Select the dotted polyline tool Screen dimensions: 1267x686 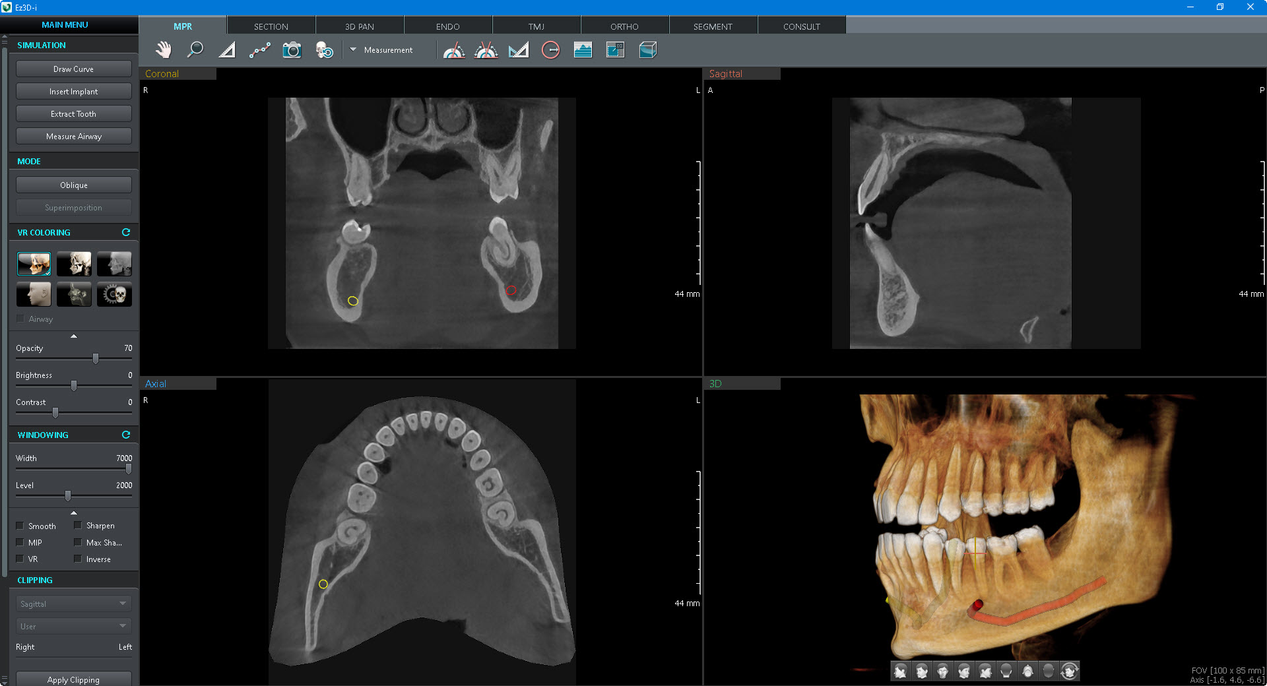click(259, 50)
